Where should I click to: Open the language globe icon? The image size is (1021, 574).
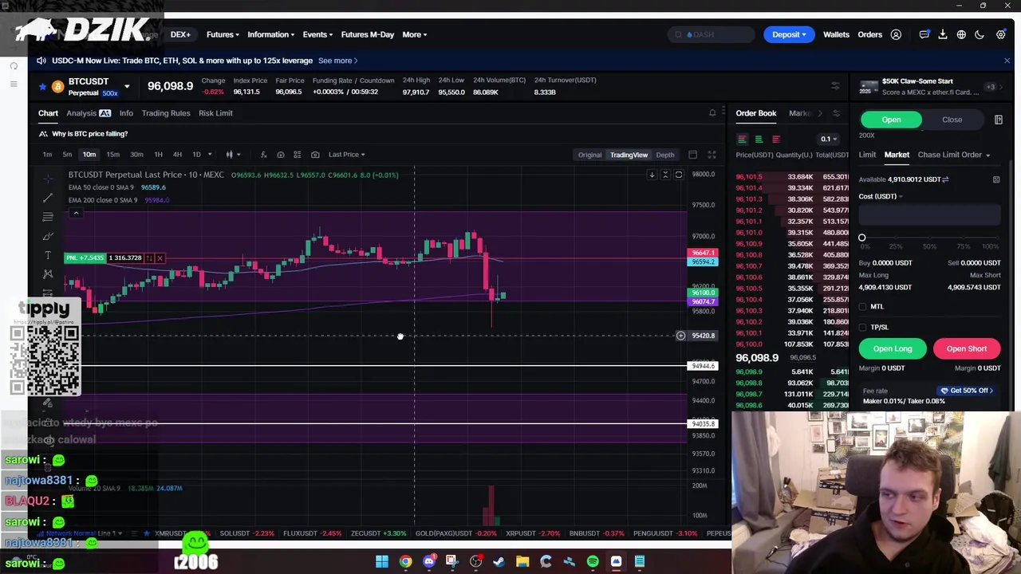pyautogui.click(x=961, y=34)
